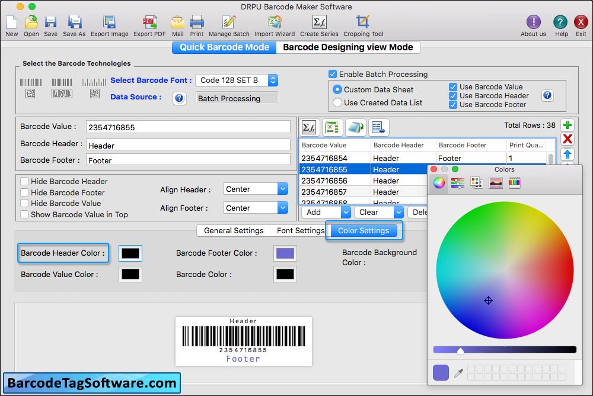593x396 pixels.
Task: Switch to Barcode Designing view Mode
Action: click(348, 47)
